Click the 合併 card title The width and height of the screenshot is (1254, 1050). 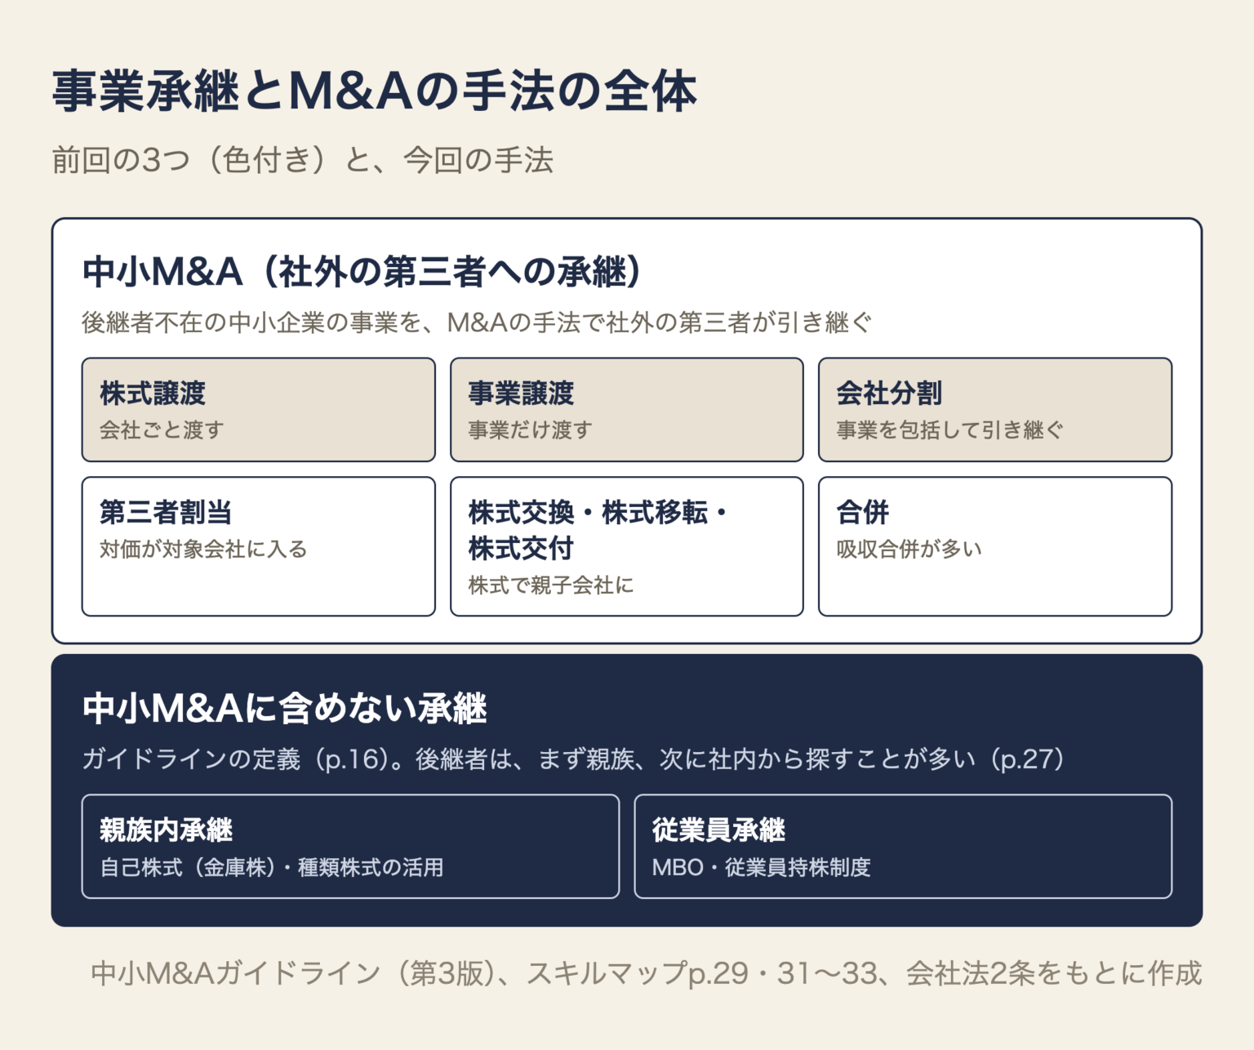863,513
